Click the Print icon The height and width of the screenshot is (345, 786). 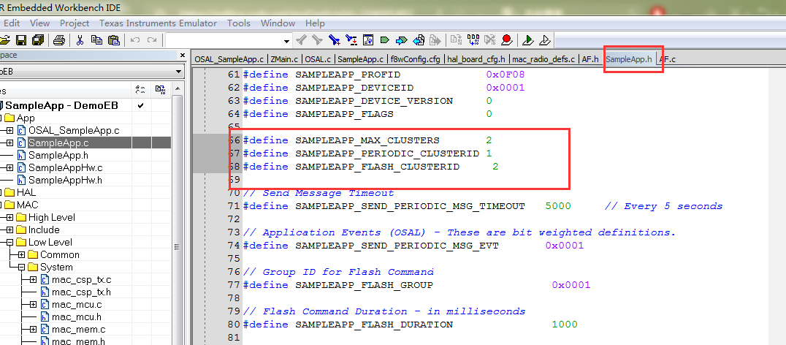(x=59, y=40)
